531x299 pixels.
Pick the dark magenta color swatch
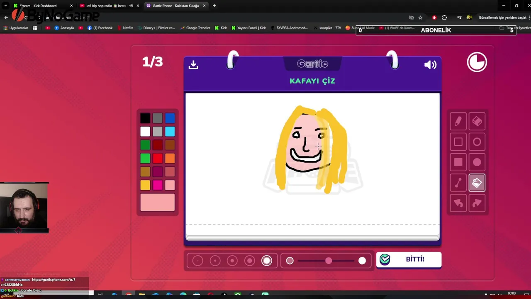[x=157, y=172]
